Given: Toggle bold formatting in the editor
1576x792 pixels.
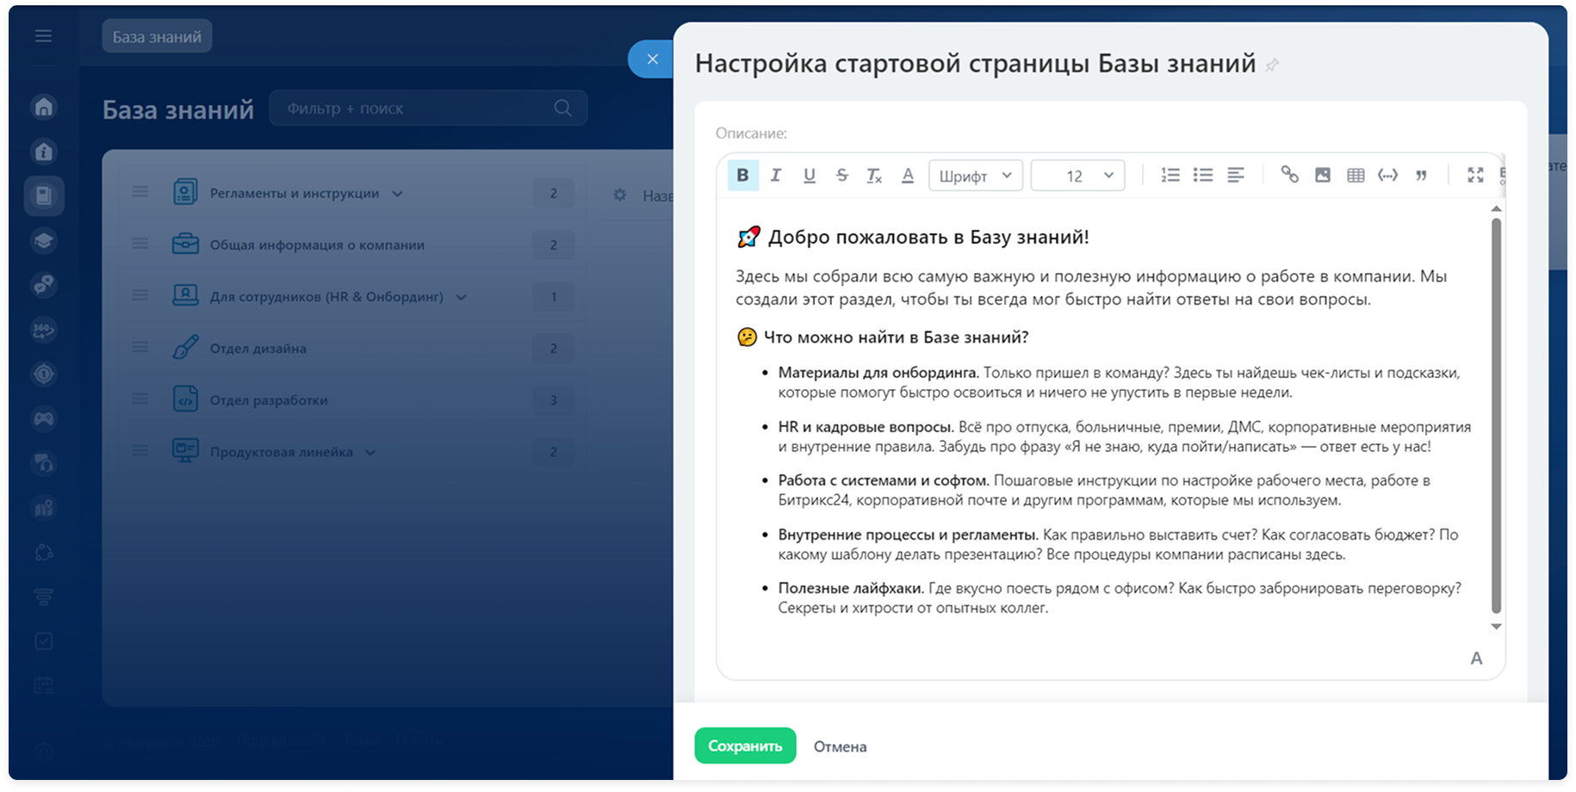Looking at the screenshot, I should [742, 176].
